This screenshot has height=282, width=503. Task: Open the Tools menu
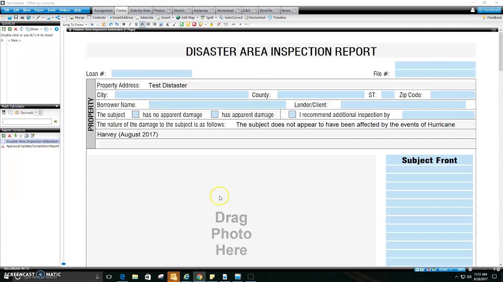pyautogui.click(x=51, y=10)
